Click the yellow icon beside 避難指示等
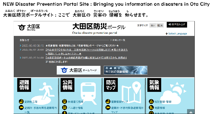216x114 pixels. click(x=21, y=102)
